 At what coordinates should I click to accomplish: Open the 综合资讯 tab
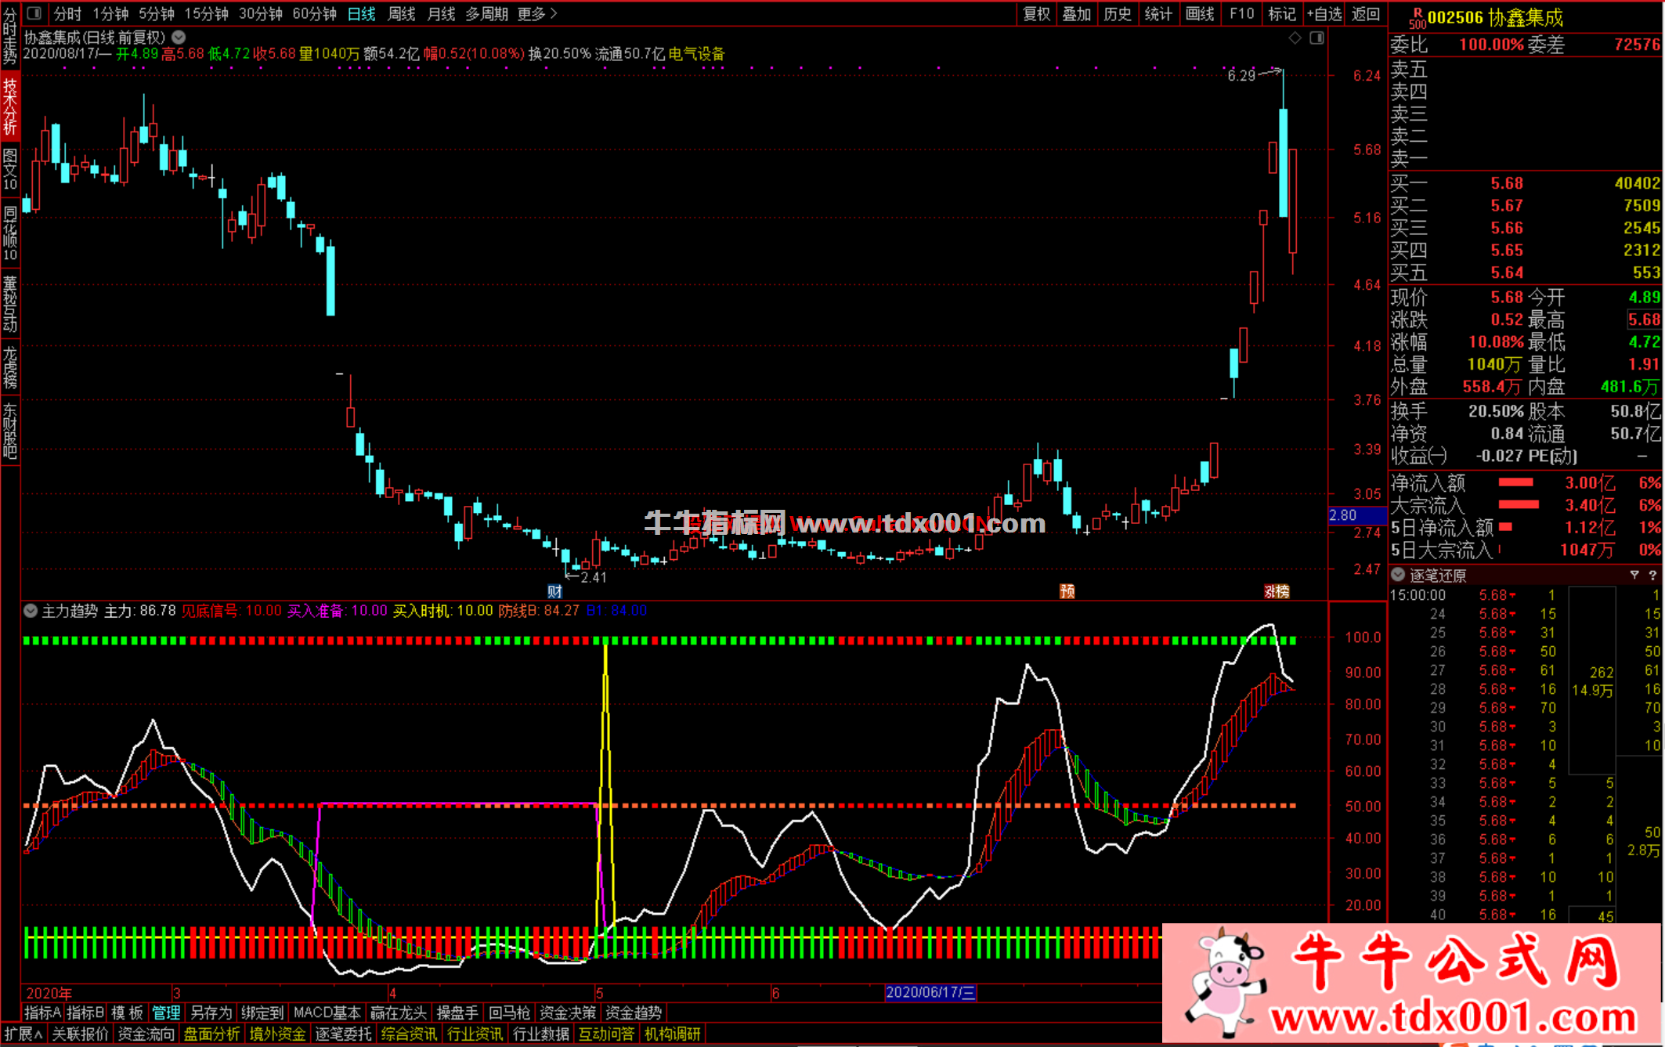click(409, 1034)
